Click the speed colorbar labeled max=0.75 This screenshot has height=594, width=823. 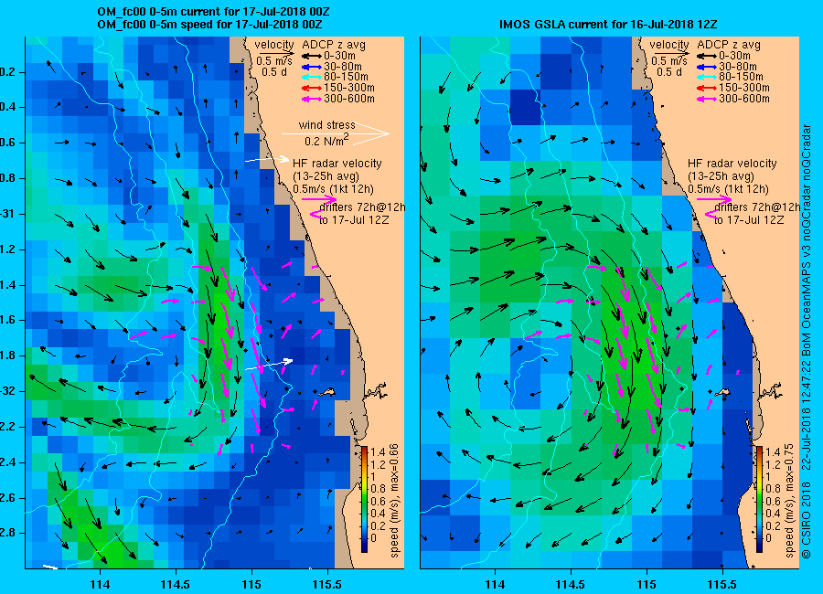[x=759, y=499]
